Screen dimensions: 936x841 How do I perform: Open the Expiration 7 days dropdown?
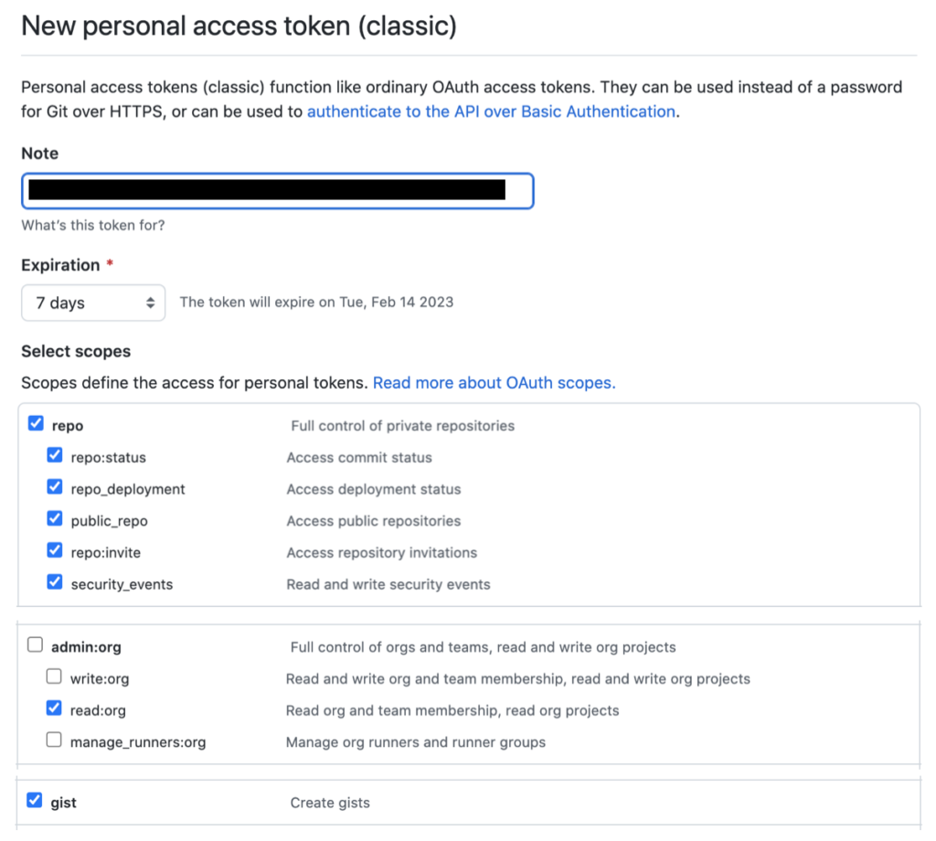93,303
